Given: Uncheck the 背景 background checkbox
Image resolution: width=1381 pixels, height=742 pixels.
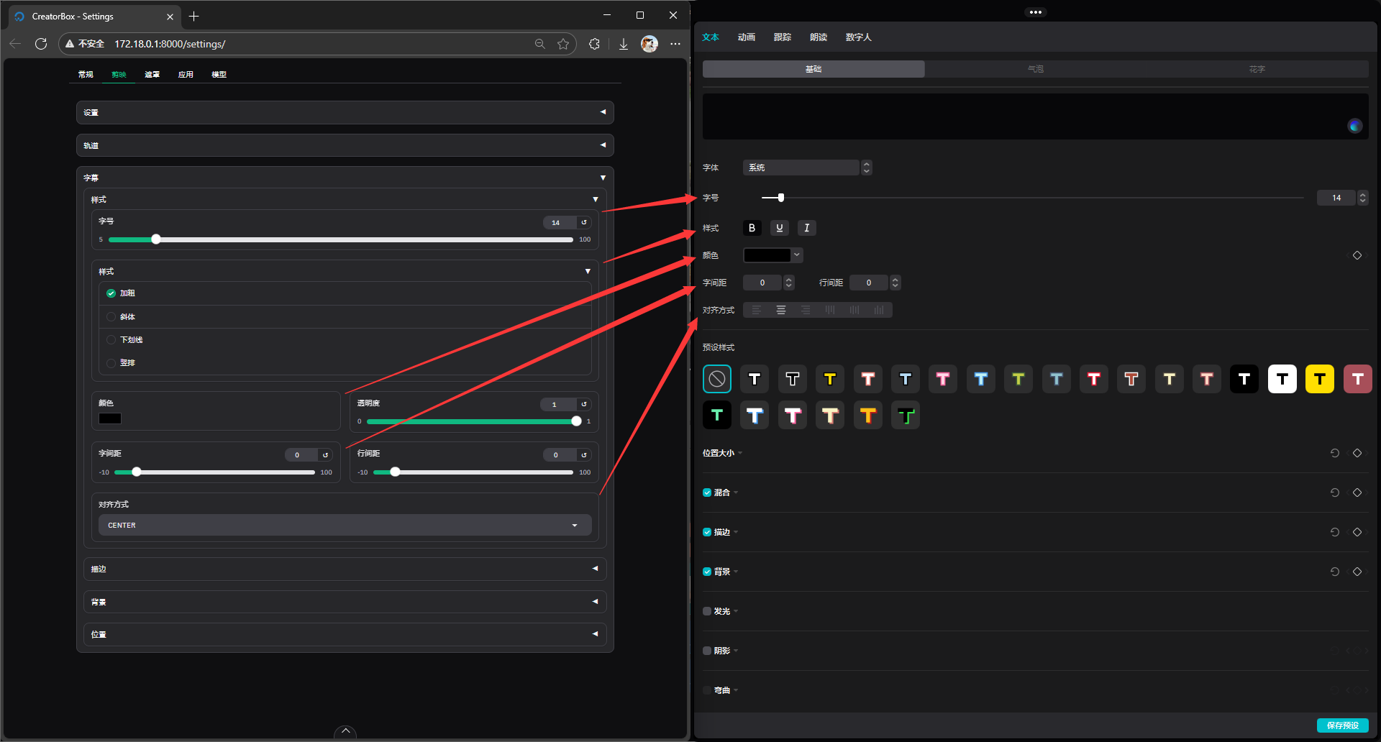Looking at the screenshot, I should 707,572.
